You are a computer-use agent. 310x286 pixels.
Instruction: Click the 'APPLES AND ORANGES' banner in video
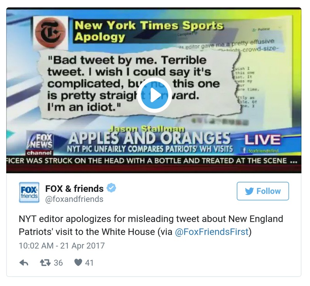point(150,138)
